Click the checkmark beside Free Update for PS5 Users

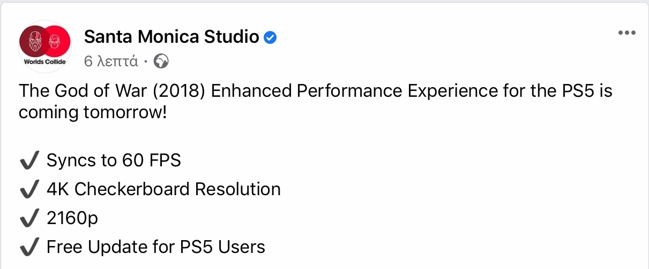29,247
